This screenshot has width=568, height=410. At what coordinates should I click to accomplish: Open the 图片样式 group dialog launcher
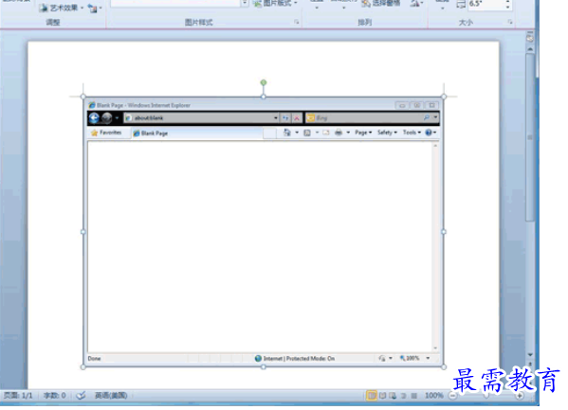tap(297, 23)
